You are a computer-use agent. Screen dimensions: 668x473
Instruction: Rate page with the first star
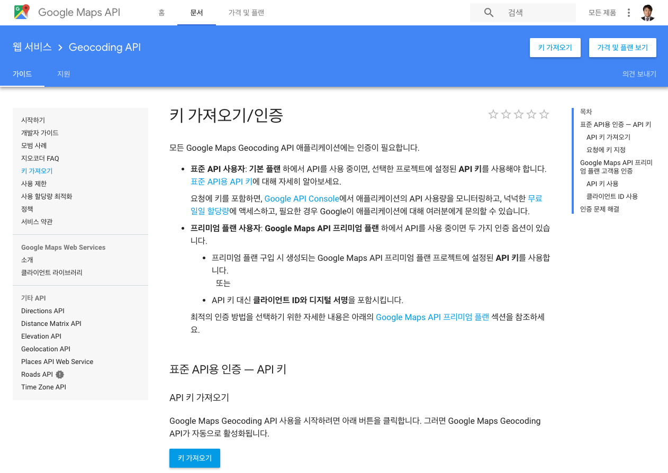coord(493,114)
